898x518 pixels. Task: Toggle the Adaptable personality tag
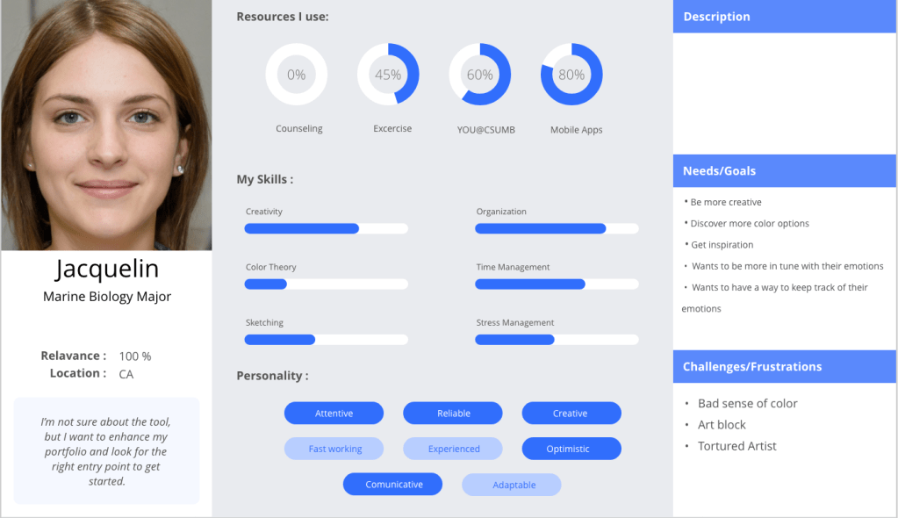[x=512, y=485]
